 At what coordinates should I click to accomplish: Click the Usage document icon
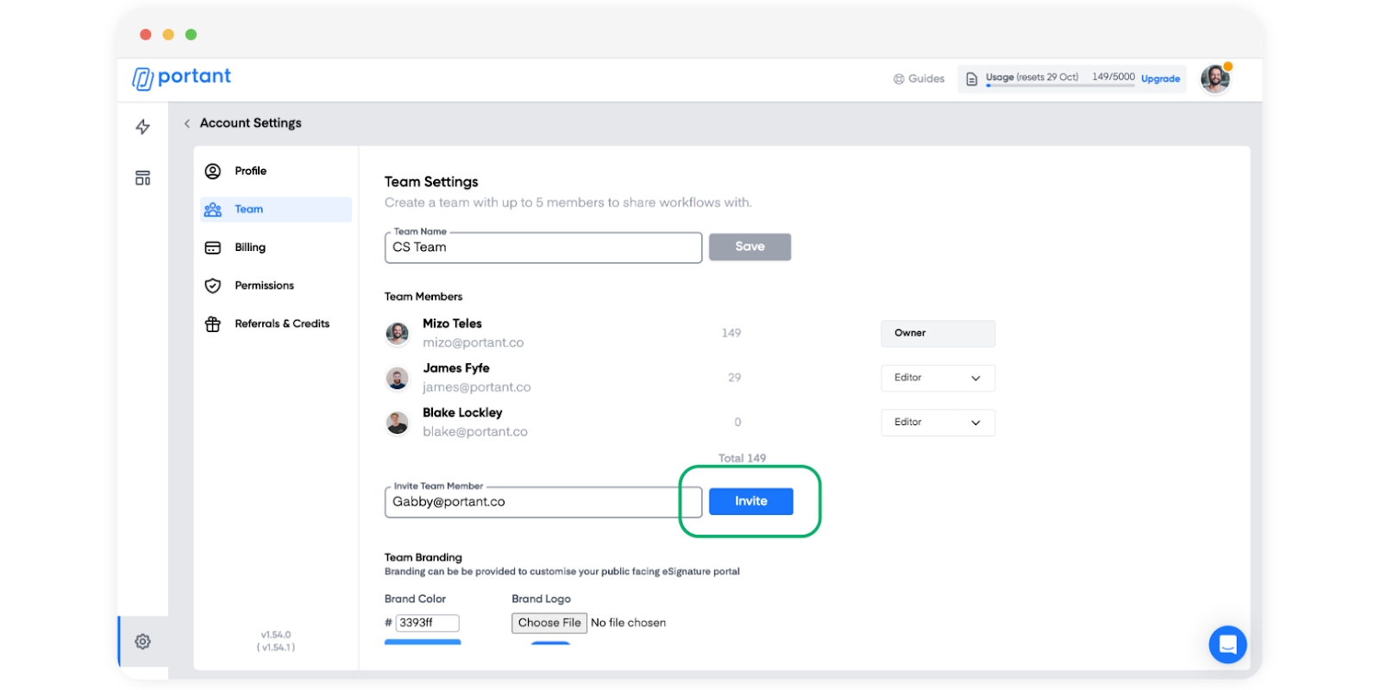(972, 79)
